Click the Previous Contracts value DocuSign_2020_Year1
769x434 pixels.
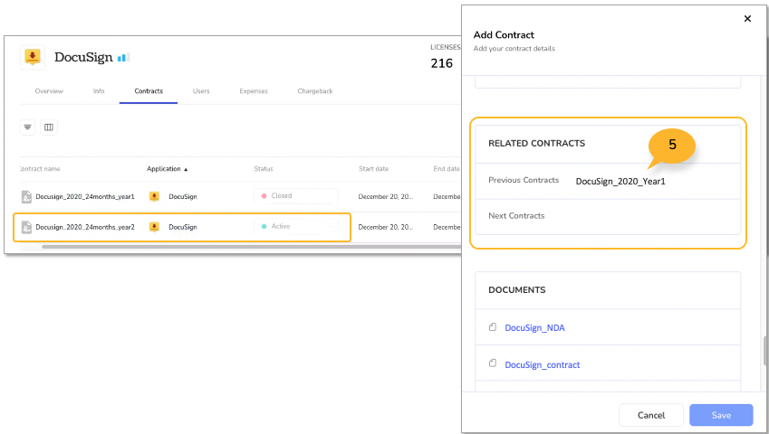(620, 182)
